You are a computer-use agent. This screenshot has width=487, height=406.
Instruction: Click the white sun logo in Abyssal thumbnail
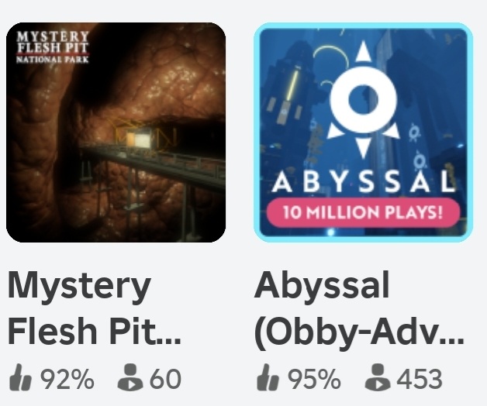coord(363,100)
